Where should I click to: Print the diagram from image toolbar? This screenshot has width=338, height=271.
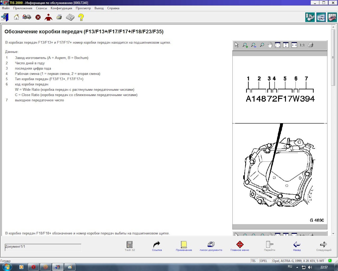tap(310, 45)
